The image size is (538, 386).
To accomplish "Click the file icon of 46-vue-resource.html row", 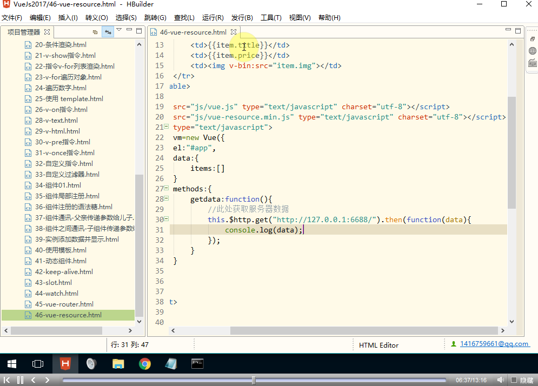I will 28,315.
